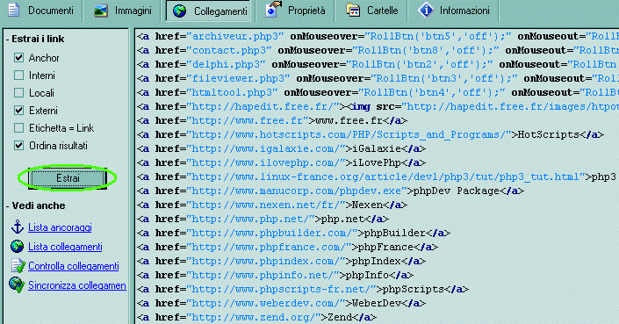Enable Etichetta = Link checkbox
The height and width of the screenshot is (324, 619).
(18, 128)
